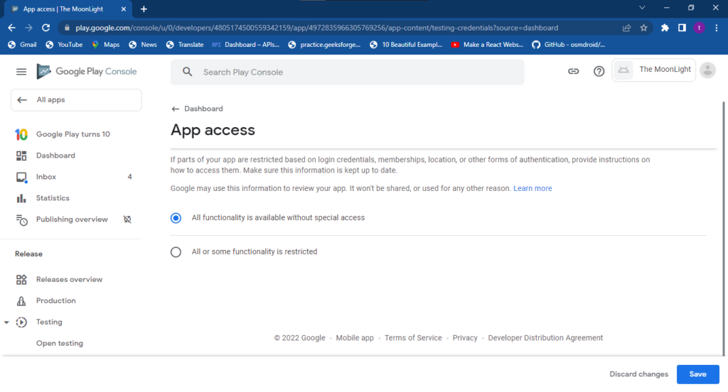Click the Google Play turns 10 icon
The image size is (728, 392).
pos(21,134)
